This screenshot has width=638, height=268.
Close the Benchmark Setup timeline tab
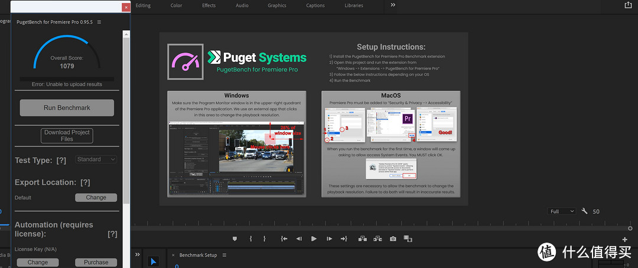tap(173, 256)
